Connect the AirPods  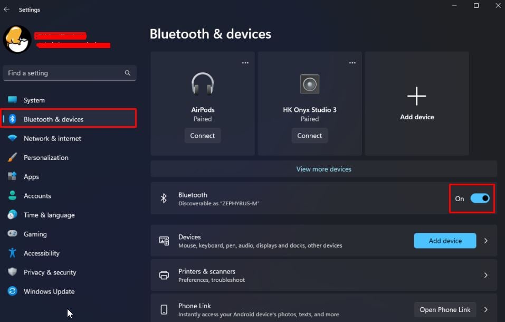tap(203, 136)
